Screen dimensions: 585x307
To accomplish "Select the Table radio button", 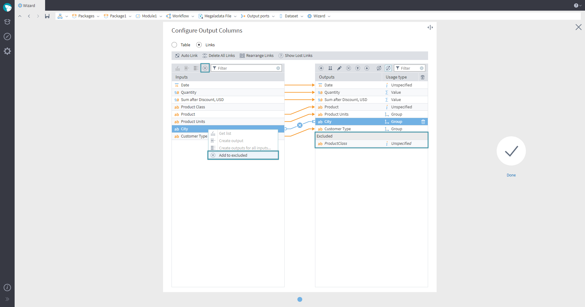I will click(174, 45).
